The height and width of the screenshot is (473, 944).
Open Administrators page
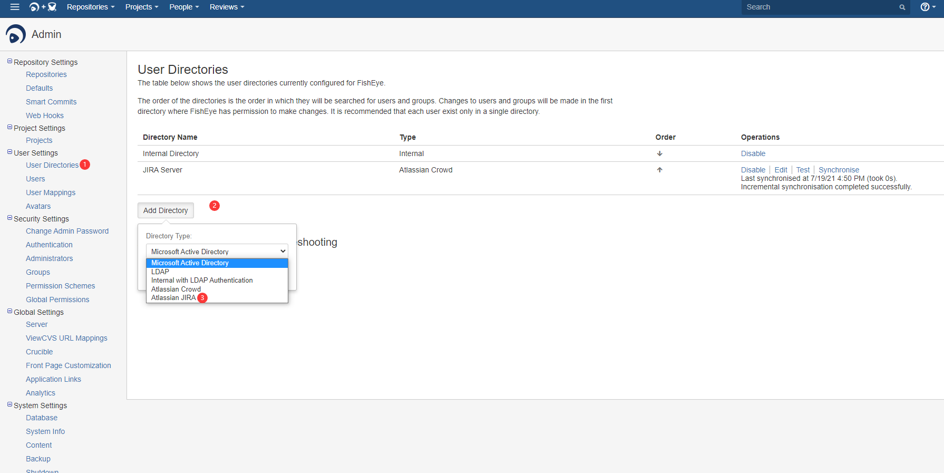point(50,258)
